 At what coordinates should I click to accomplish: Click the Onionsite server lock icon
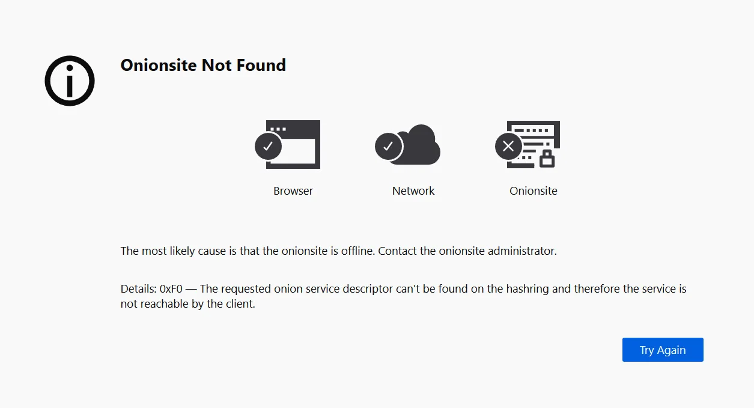click(x=528, y=145)
